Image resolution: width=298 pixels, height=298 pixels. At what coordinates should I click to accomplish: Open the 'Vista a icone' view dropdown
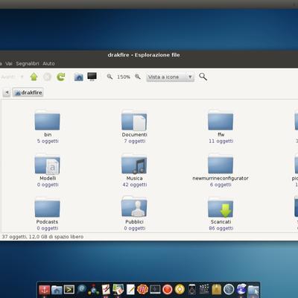coord(170,77)
